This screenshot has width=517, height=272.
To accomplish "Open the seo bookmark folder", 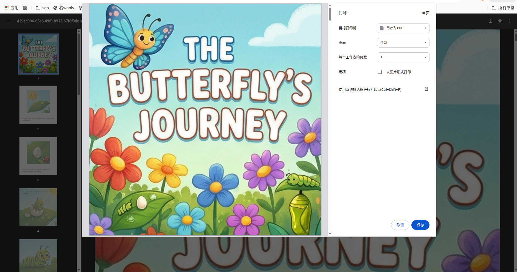I will [x=42, y=8].
